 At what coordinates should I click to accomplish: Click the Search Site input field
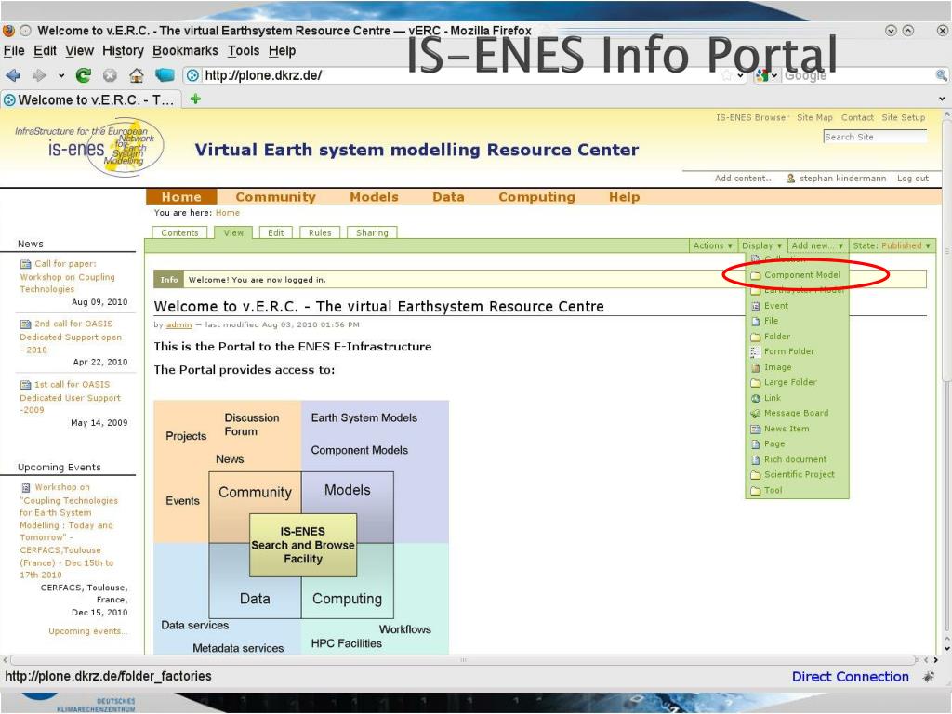[875, 138]
